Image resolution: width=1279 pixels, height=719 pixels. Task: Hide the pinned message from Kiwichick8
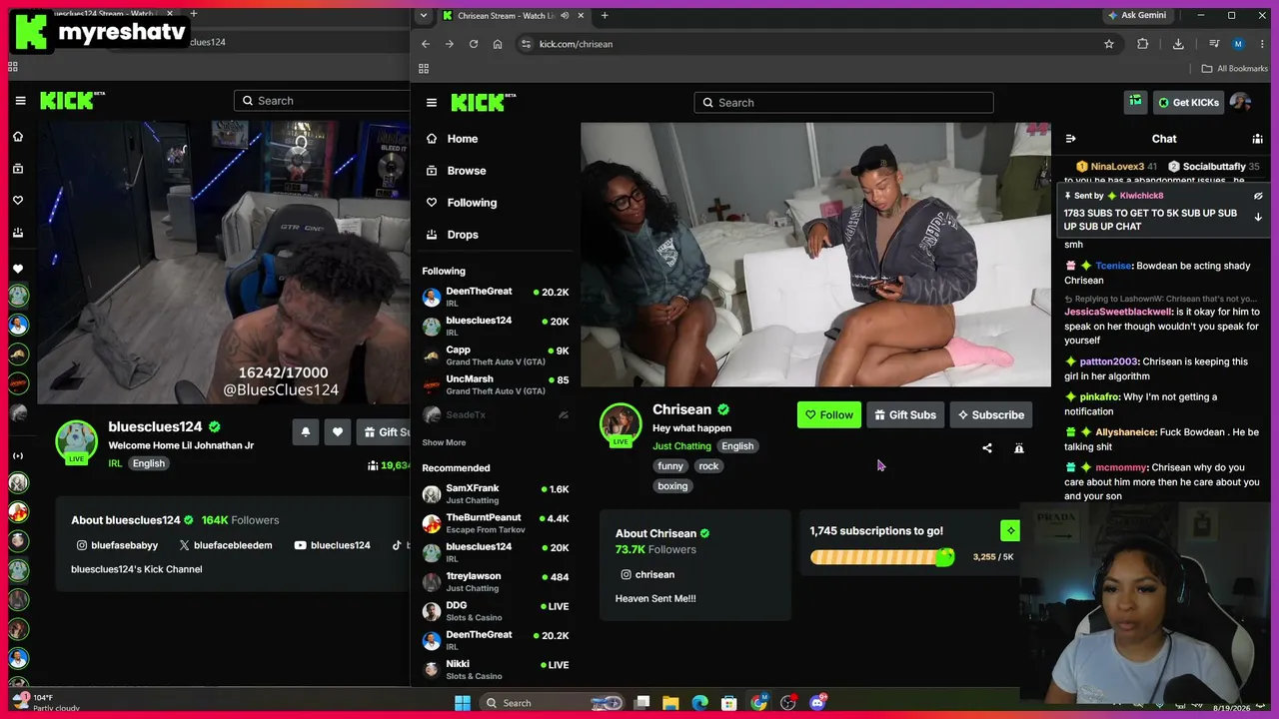tap(1258, 196)
